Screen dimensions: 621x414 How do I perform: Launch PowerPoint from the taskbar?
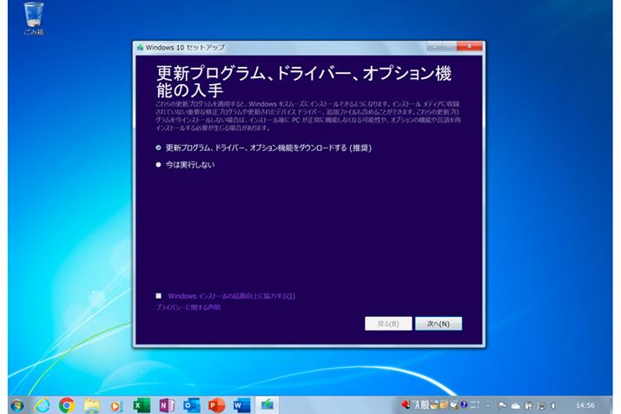pos(216,405)
